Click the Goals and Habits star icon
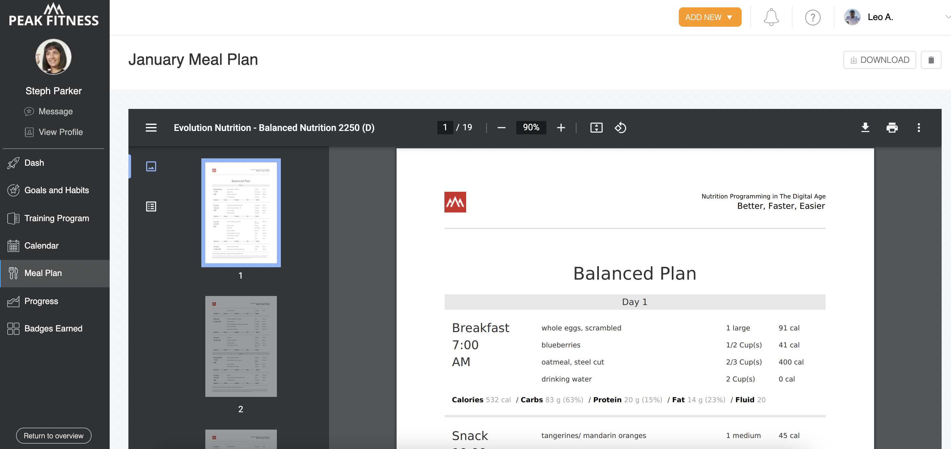Viewport: 951px width, 449px height. tap(13, 190)
